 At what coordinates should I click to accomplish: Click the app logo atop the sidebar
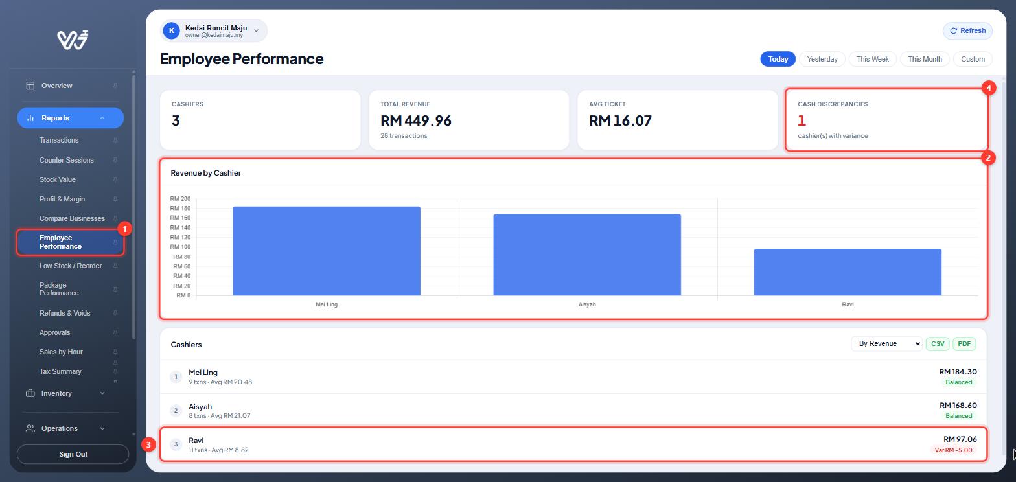click(x=73, y=40)
